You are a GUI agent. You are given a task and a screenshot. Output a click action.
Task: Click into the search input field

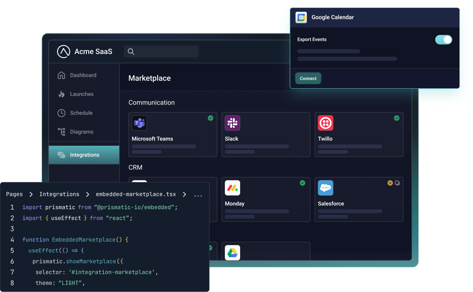pyautogui.click(x=161, y=52)
